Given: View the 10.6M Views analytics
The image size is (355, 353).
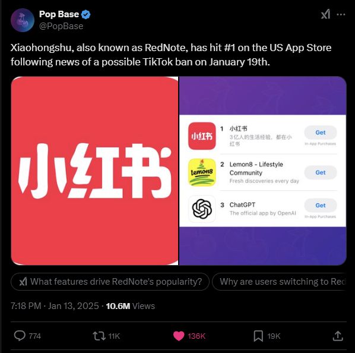Looking at the screenshot, I should pyautogui.click(x=131, y=306).
